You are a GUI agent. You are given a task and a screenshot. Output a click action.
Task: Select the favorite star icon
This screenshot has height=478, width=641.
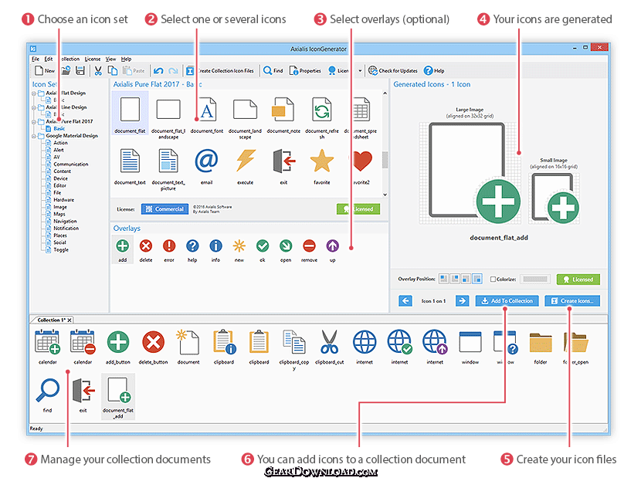click(x=322, y=167)
